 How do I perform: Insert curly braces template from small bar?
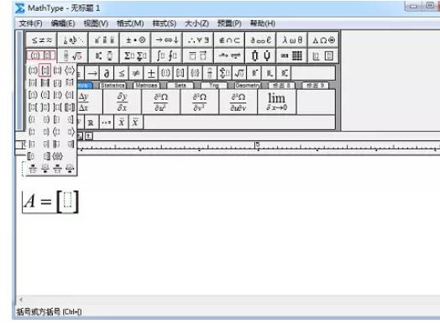pos(195,73)
